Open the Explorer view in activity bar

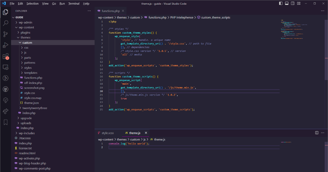5,12
